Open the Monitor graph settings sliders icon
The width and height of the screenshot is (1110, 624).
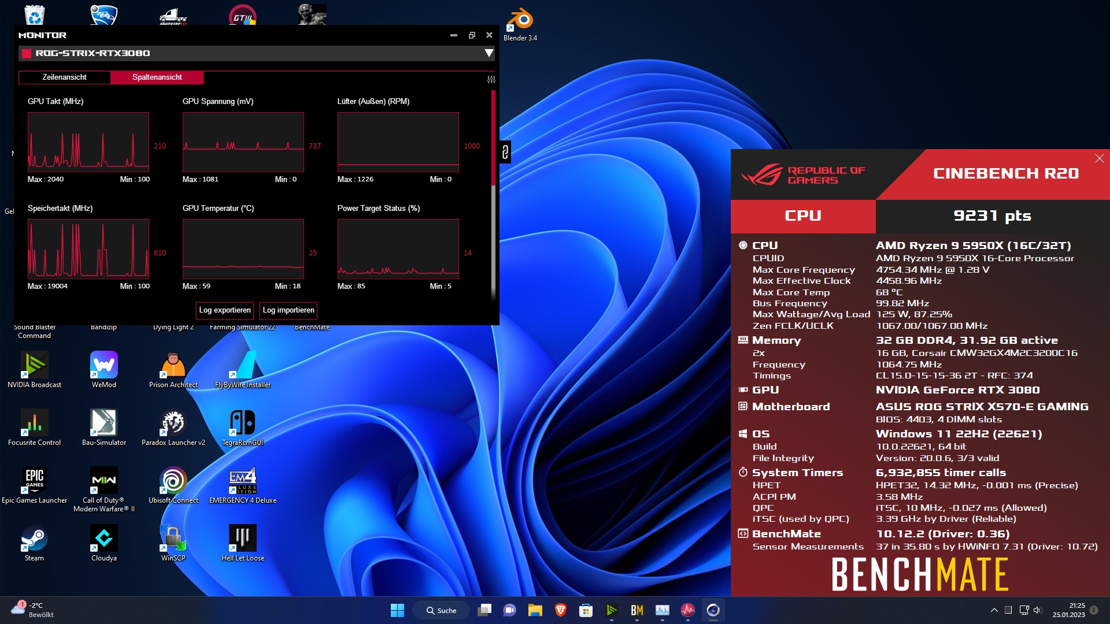491,79
